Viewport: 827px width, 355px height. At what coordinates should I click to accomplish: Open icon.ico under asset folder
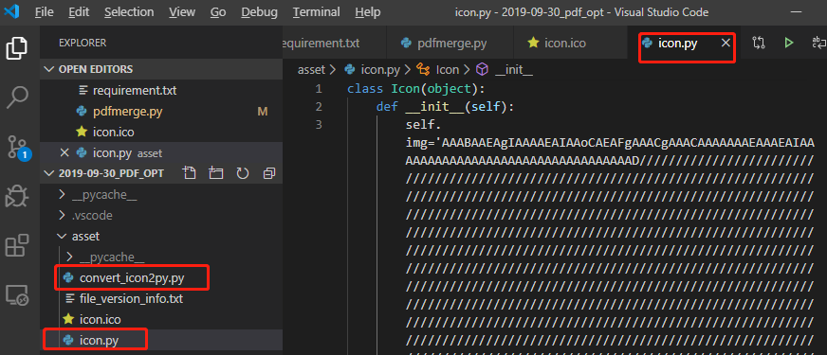coord(161,319)
